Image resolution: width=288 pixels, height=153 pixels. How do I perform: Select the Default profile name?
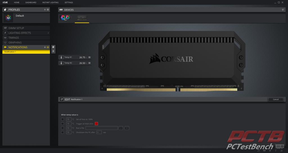point(20,16)
